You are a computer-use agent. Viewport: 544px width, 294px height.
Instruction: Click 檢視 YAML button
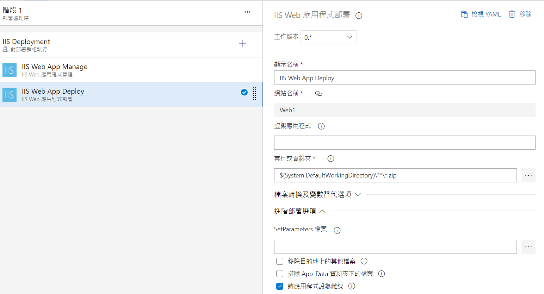[481, 14]
